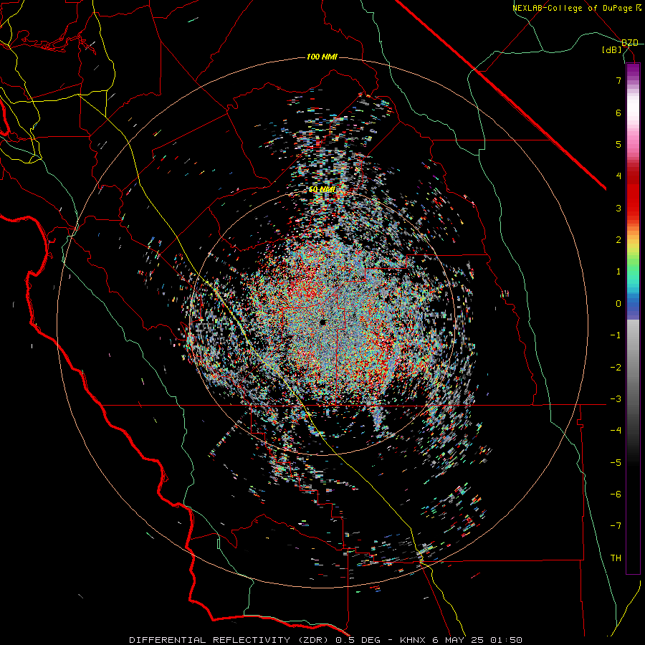Click the -5 value on the ZDR scale
The height and width of the screenshot is (645, 645).
[x=616, y=462]
